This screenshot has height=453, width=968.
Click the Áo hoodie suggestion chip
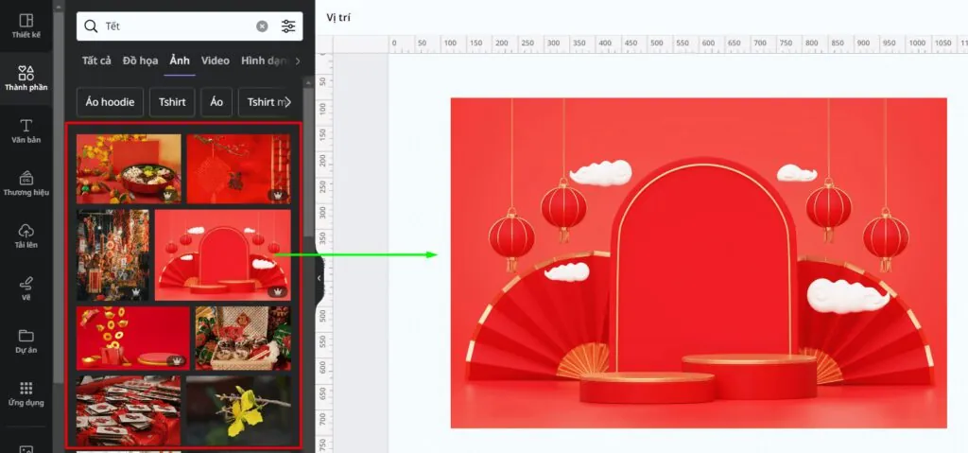pyautogui.click(x=110, y=102)
